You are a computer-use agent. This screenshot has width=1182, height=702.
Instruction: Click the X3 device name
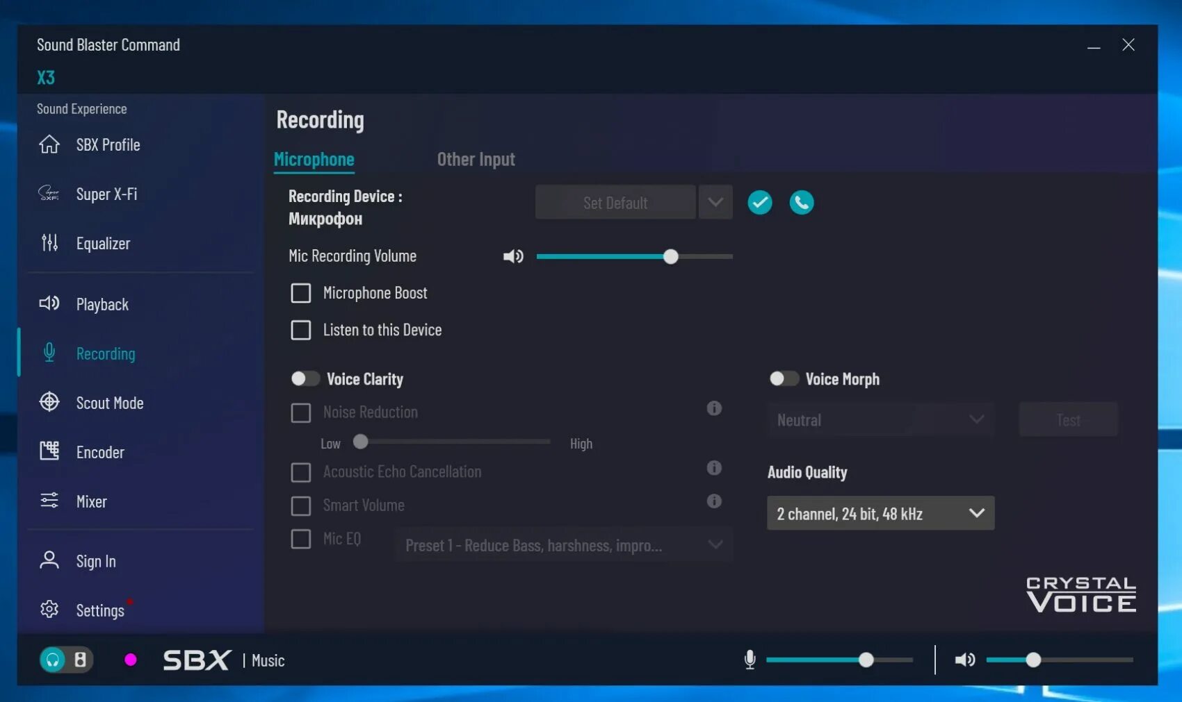click(46, 78)
